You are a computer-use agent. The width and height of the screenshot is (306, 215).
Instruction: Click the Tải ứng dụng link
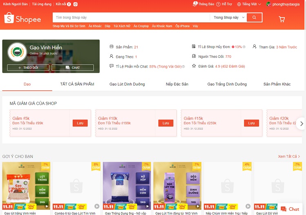click(x=42, y=4)
